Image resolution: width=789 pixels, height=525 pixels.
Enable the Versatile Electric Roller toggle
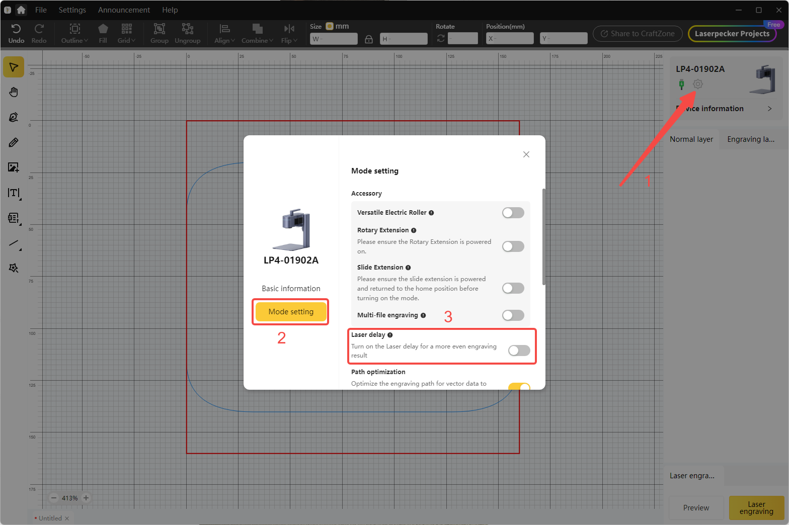pyautogui.click(x=513, y=213)
